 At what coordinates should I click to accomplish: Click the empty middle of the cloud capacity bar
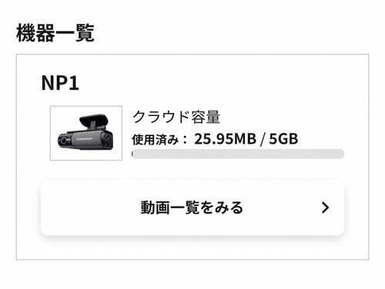point(238,154)
